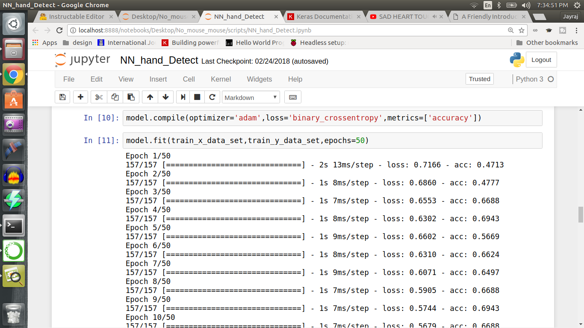Open Terminal from the Ubuntu launcher

14,225
